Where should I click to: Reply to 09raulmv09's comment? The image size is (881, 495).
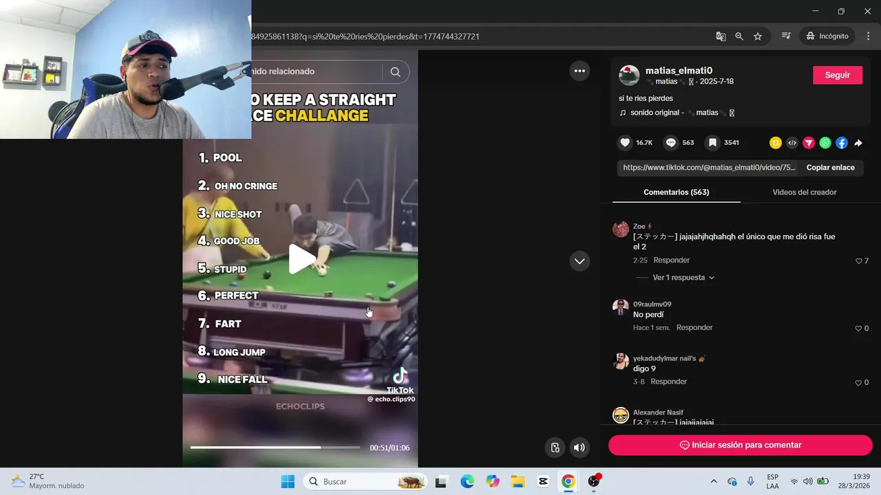pyautogui.click(x=694, y=328)
